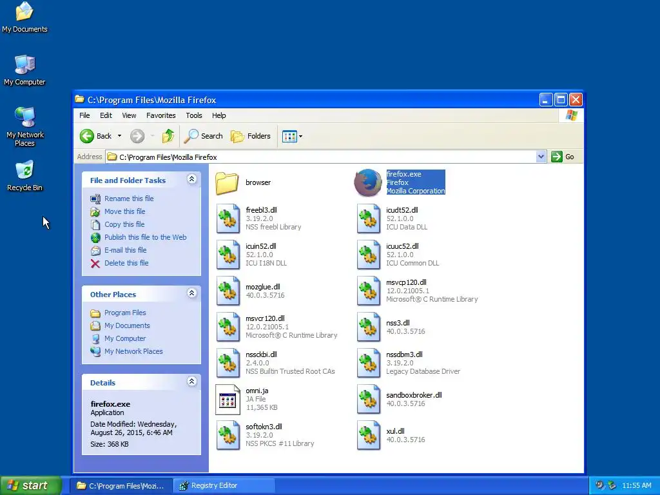Go to My Network Places in Other Places
660x495 pixels.
[133, 351]
